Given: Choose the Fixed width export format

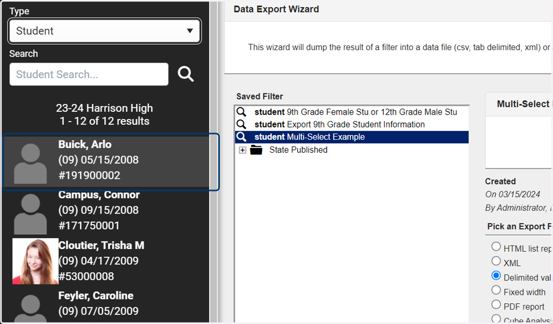Looking at the screenshot, I should click(x=496, y=290).
